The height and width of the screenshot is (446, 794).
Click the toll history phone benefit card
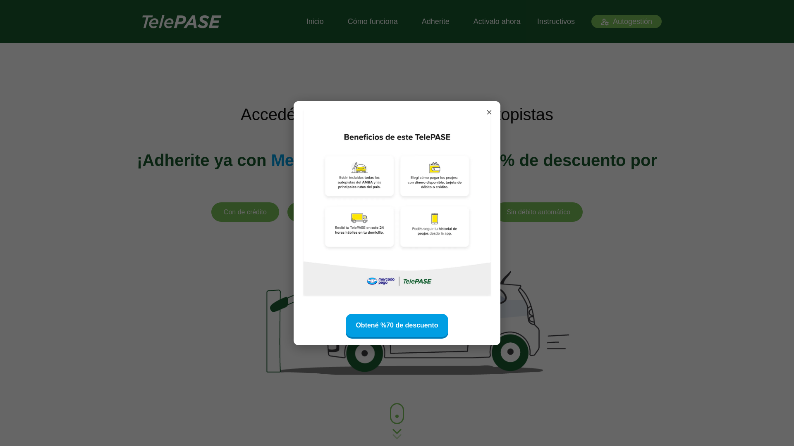tap(435, 227)
